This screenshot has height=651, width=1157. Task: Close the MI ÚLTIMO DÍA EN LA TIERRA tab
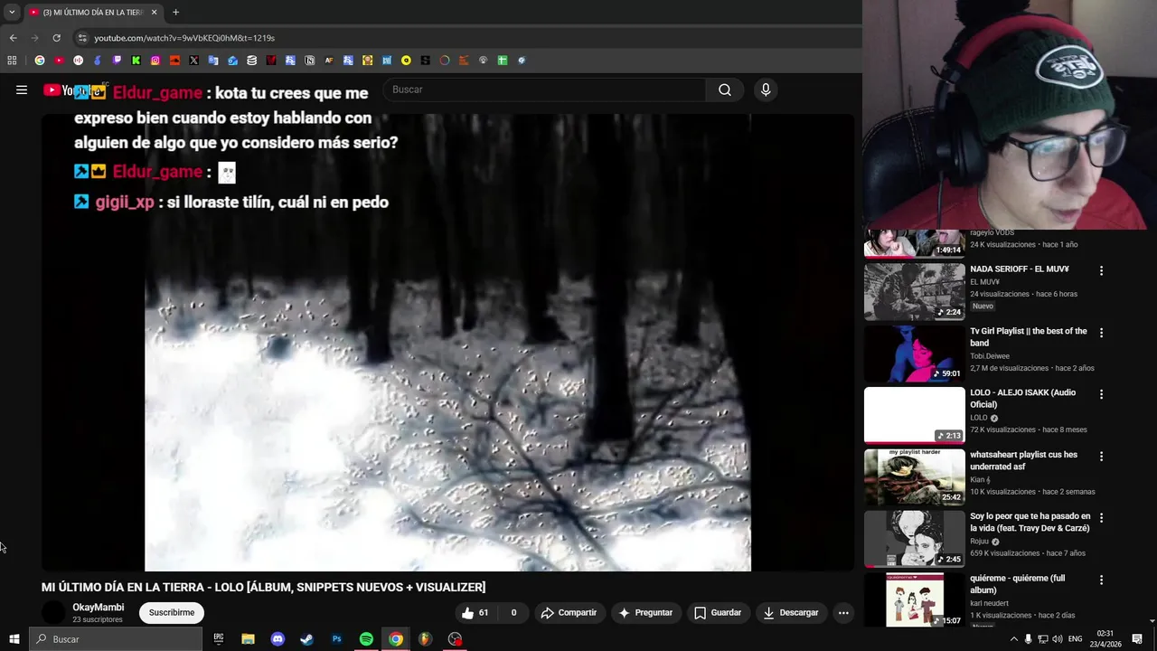154,13
